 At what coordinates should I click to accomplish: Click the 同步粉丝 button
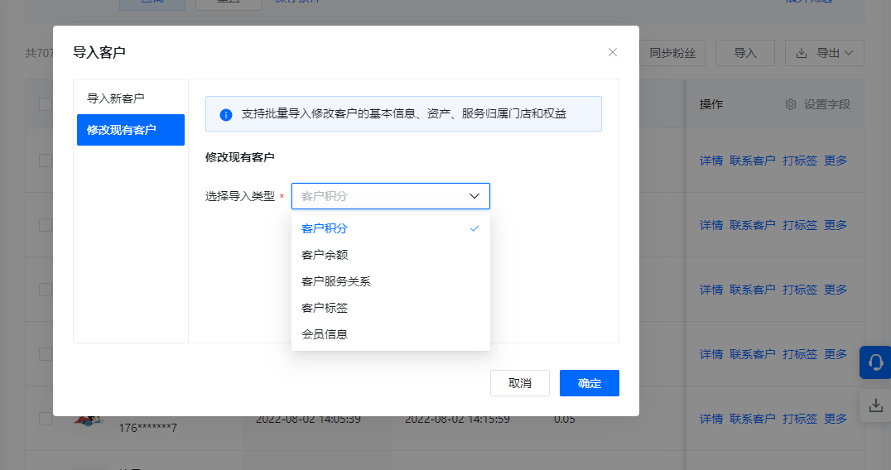672,53
